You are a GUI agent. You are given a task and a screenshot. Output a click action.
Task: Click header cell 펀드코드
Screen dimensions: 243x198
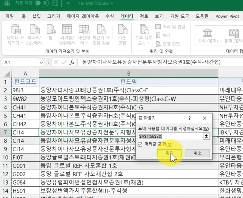[x=25, y=82]
